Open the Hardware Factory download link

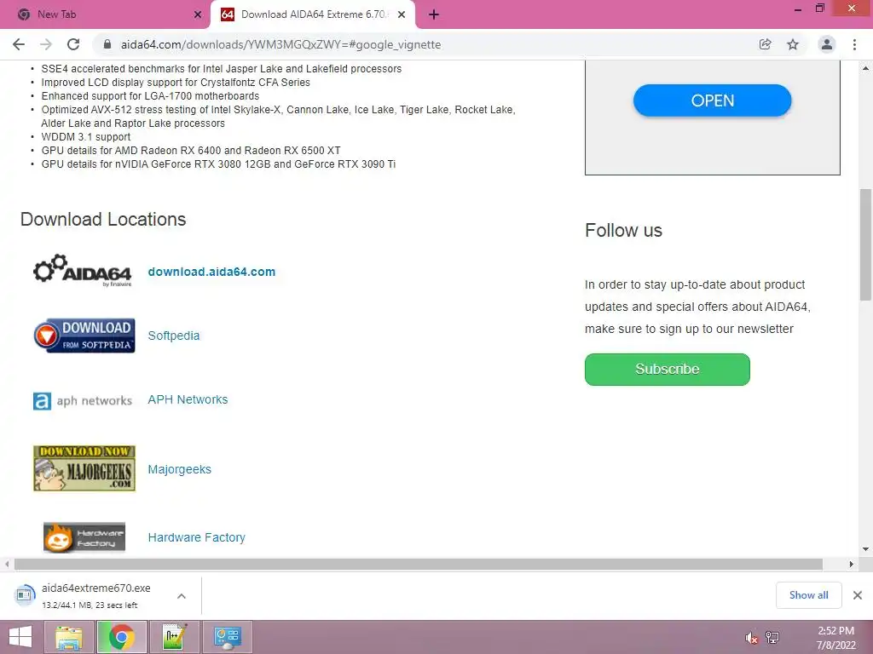(x=197, y=538)
